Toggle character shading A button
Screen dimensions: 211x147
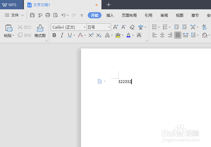tap(139, 35)
